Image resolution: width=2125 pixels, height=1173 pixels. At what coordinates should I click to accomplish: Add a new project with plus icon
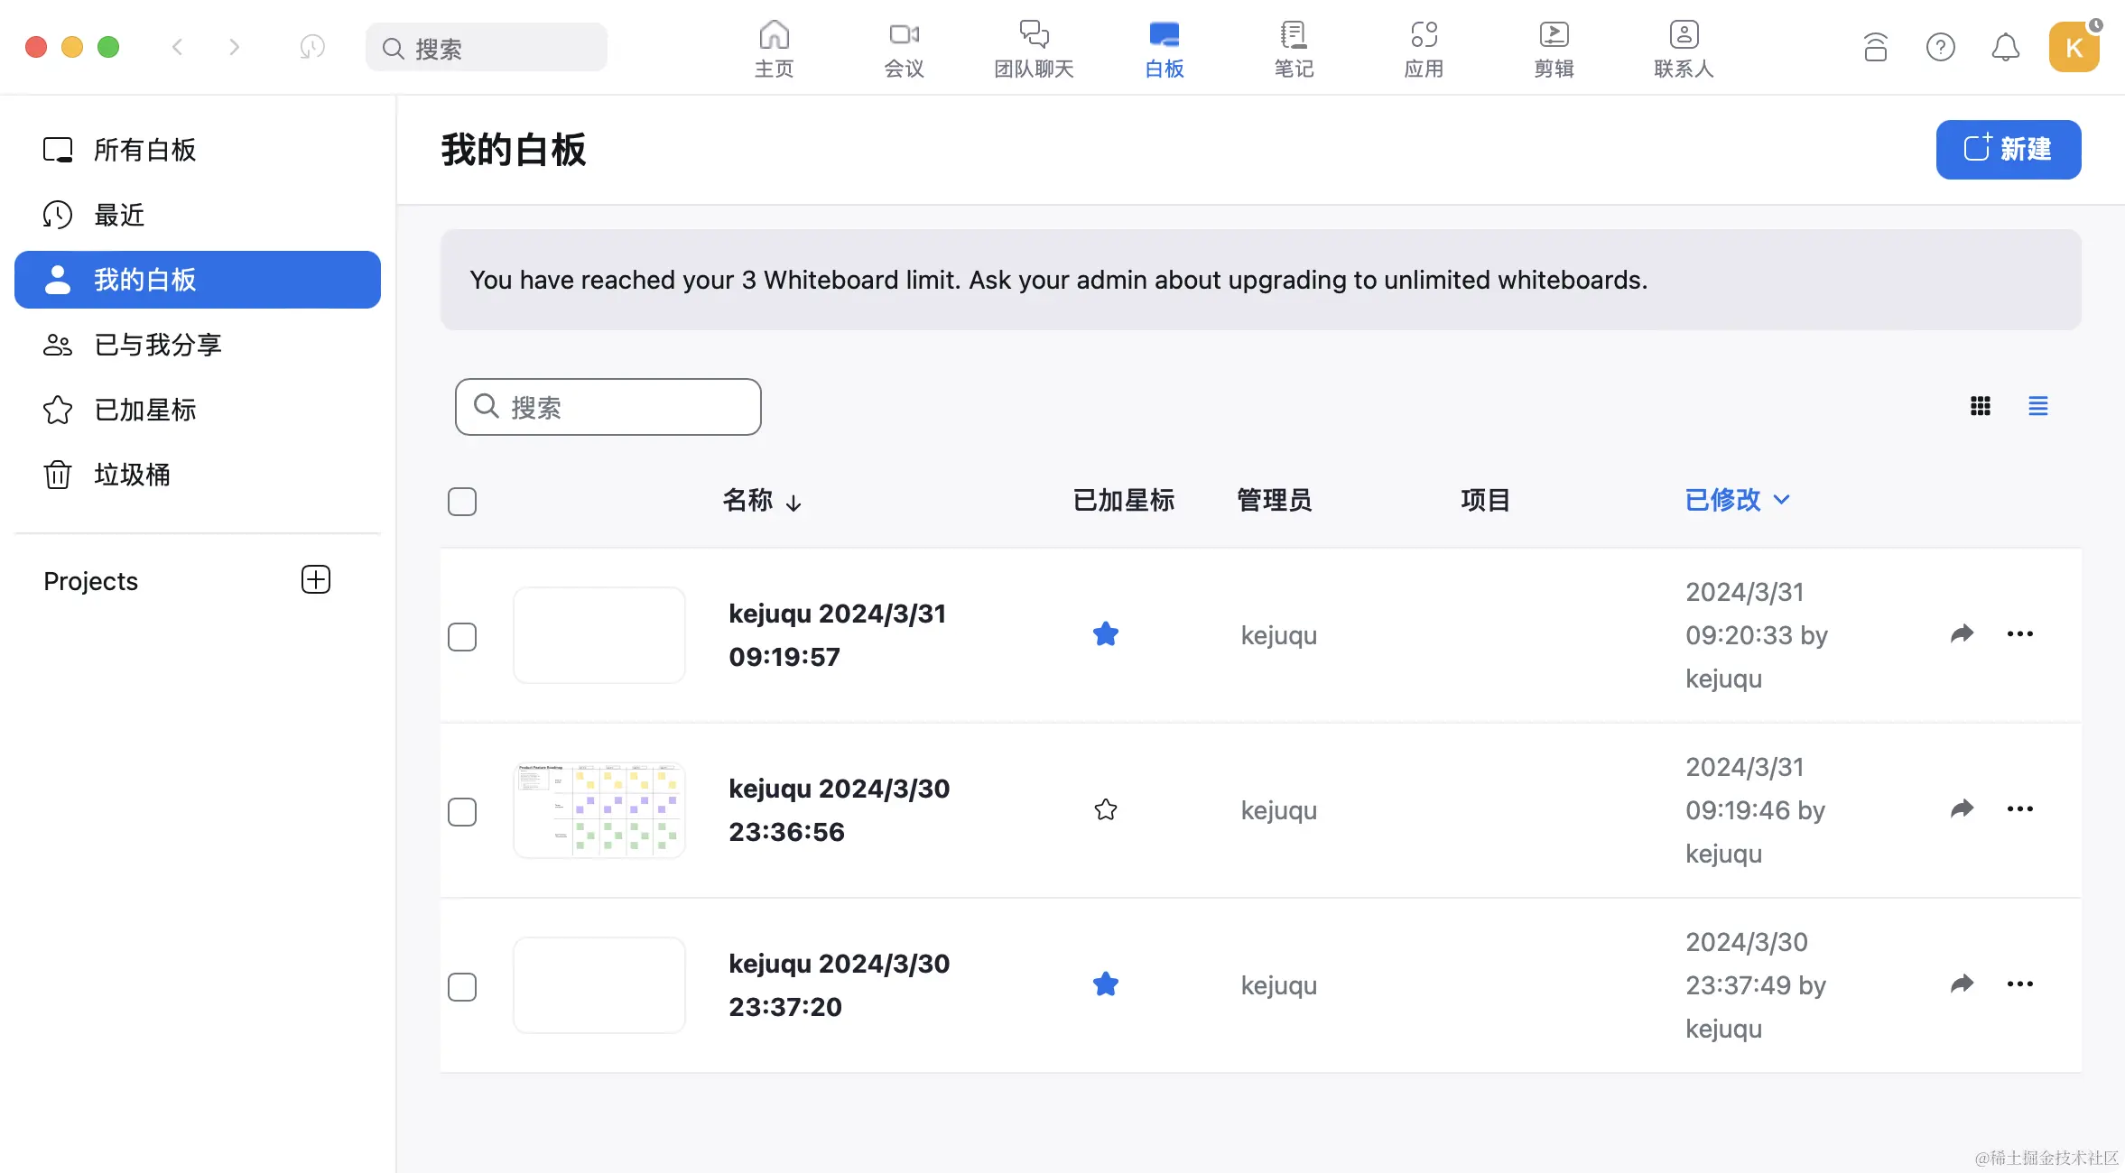coord(315,580)
